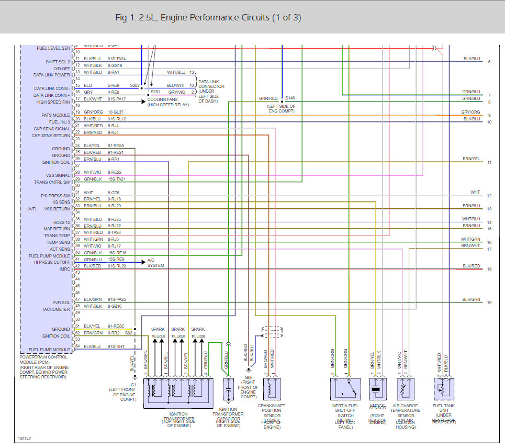The image size is (505, 448).
Task: Click the 'TRANS TEMP' pin label
Action: tap(57, 236)
